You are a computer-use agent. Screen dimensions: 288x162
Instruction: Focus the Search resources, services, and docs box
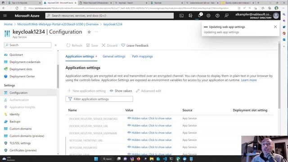[x=109, y=16]
